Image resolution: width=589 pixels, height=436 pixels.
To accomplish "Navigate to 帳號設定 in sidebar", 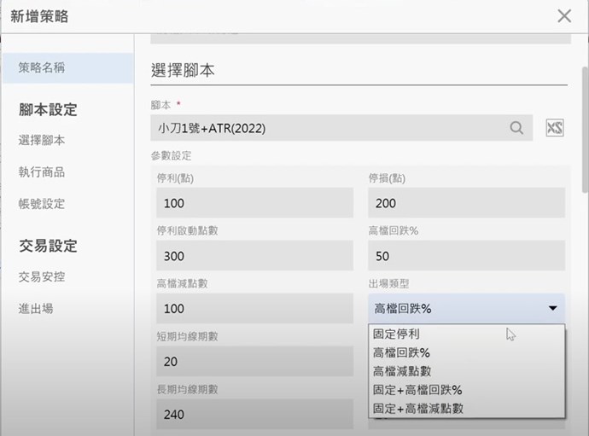I will [x=42, y=204].
